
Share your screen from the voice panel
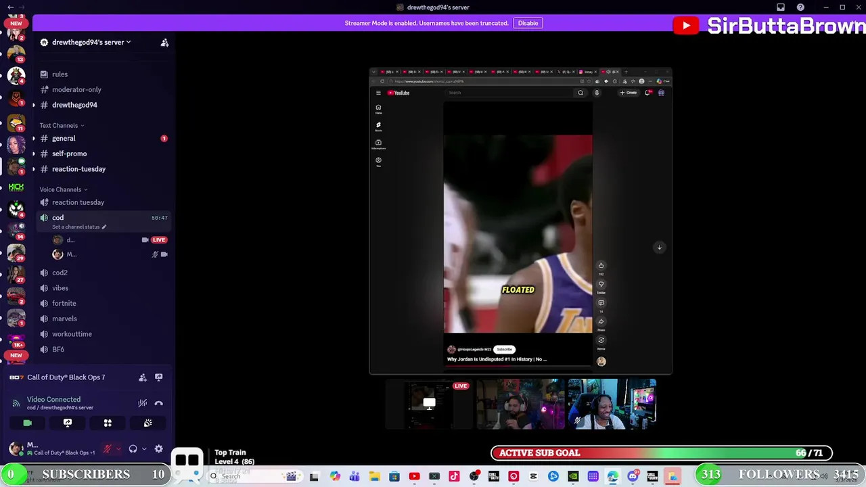click(x=68, y=423)
